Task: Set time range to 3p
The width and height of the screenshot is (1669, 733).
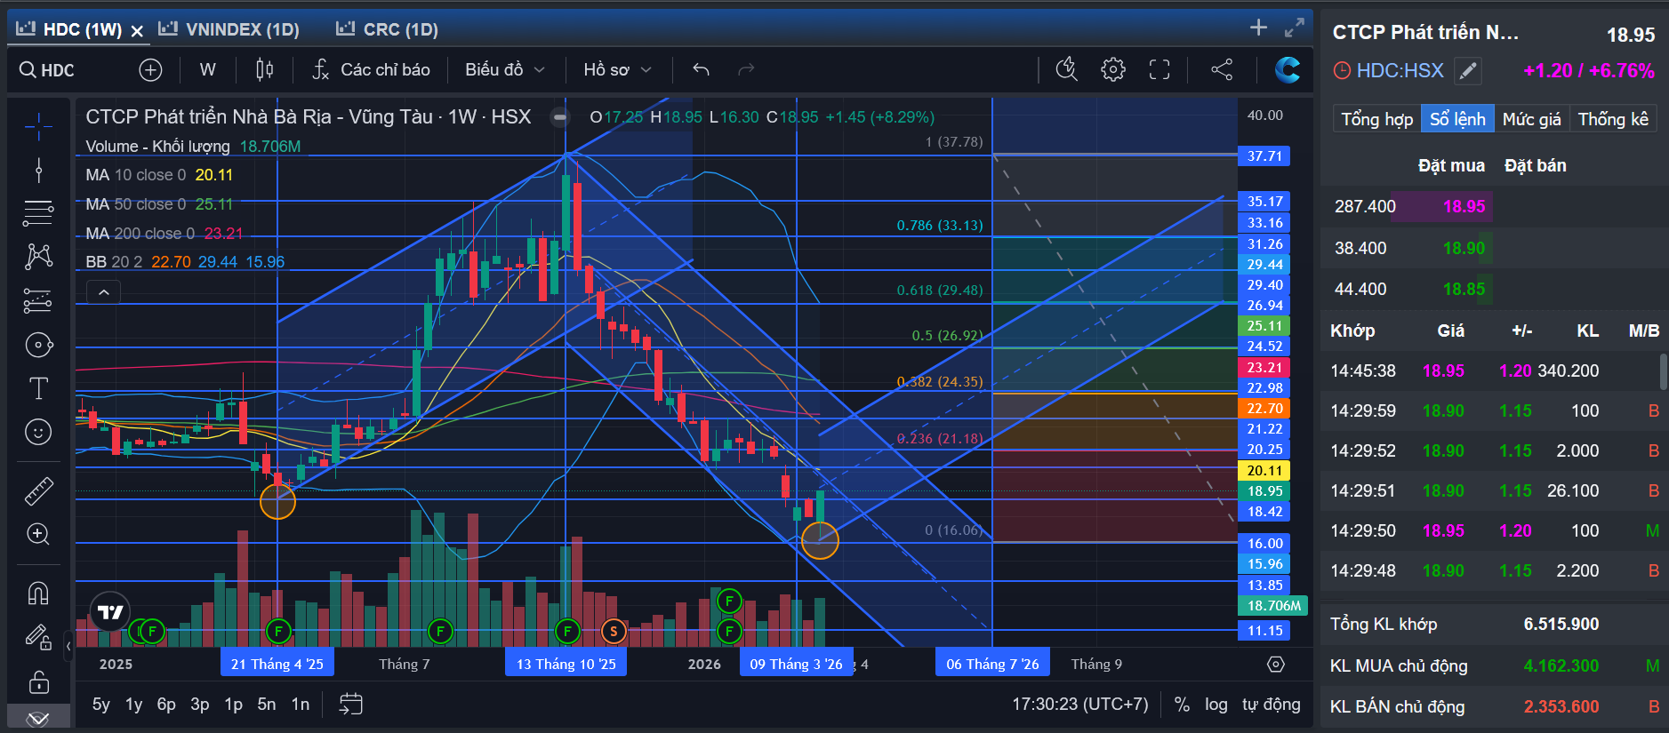Action: [x=200, y=705]
